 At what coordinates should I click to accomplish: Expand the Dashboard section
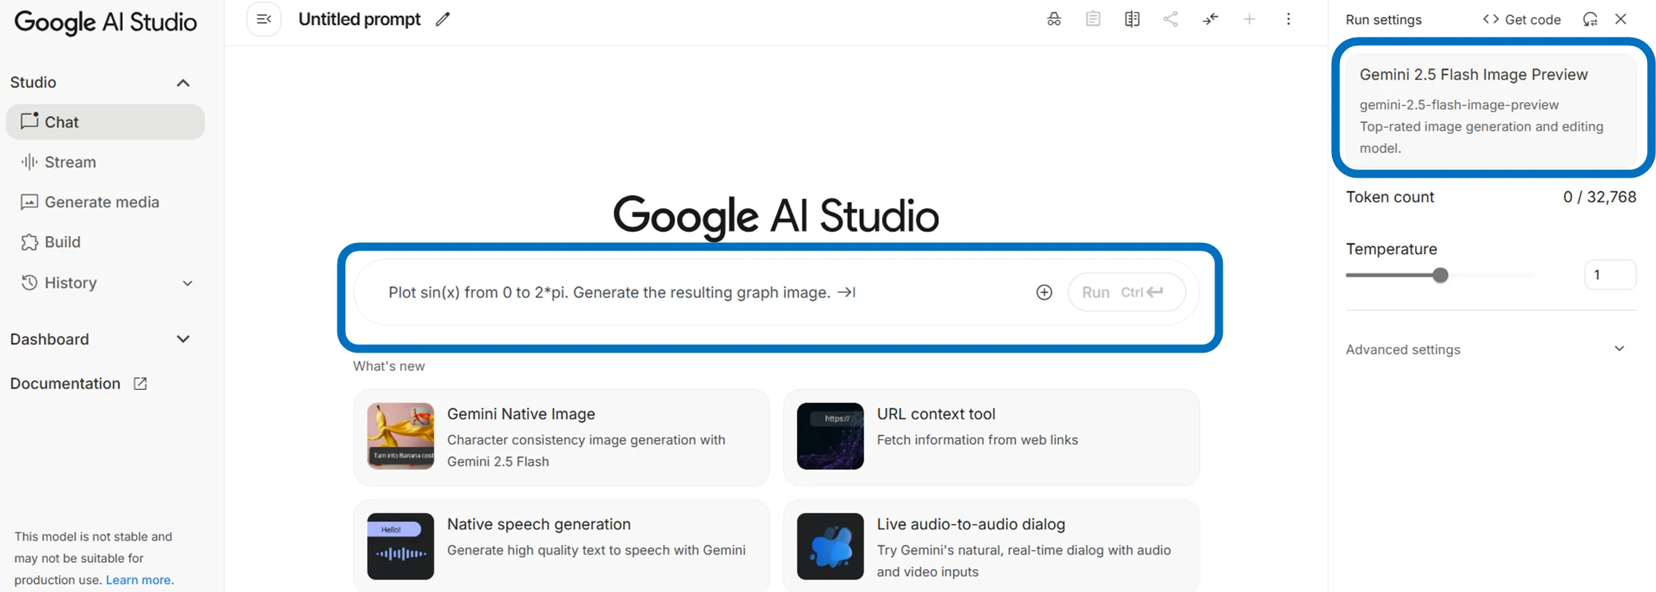tap(183, 339)
